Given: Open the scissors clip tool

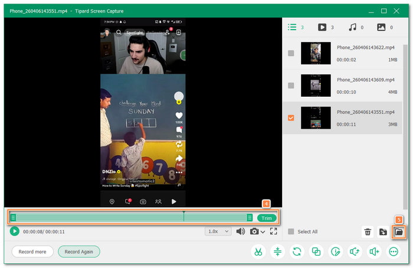Looking at the screenshot, I should (258, 251).
